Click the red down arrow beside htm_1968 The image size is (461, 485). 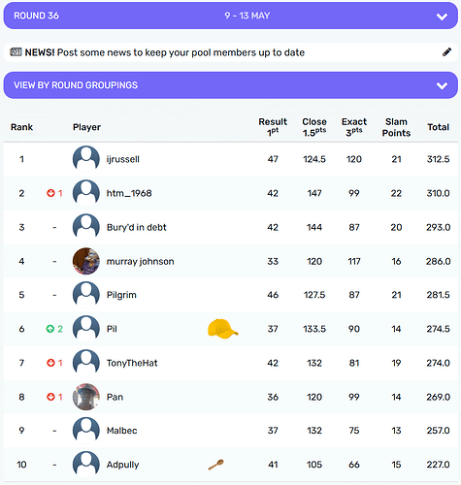(50, 193)
